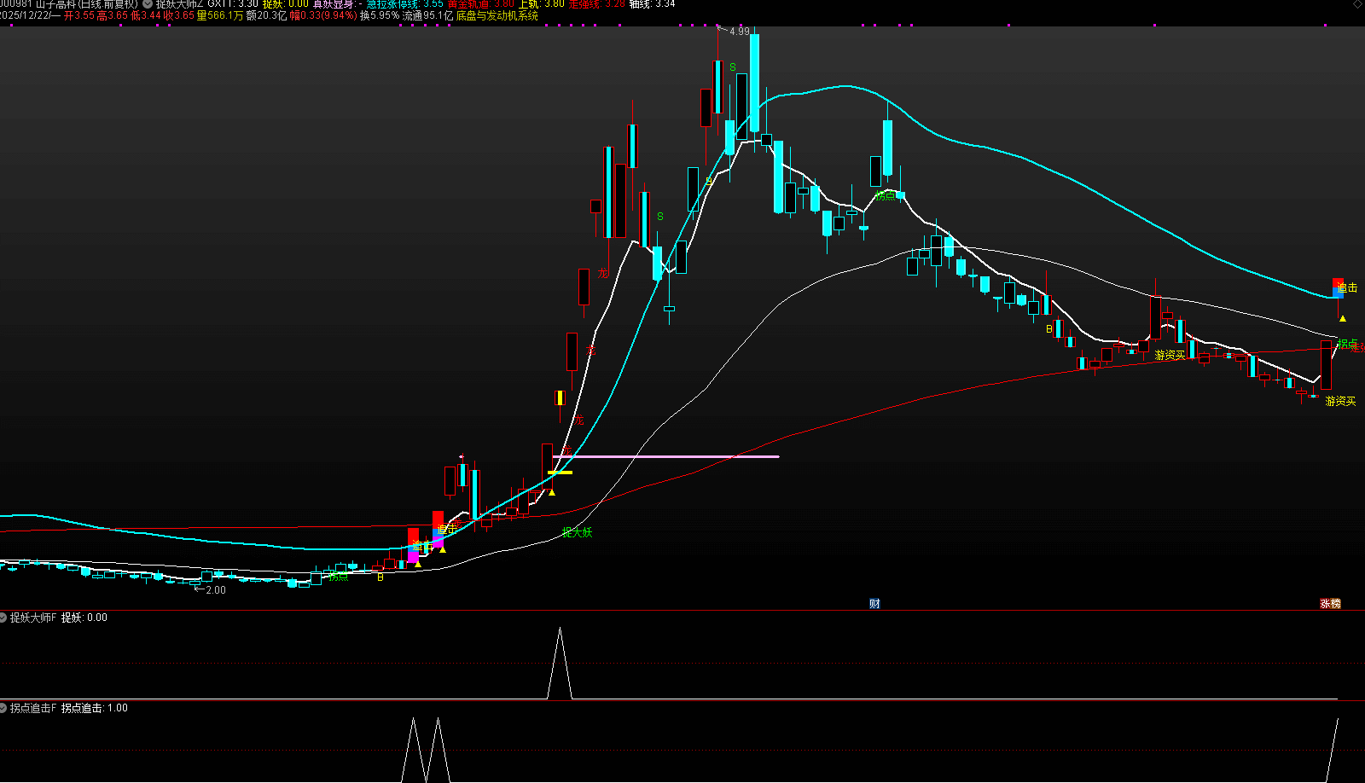Click the 涨榜 marker at chart bottom
The width and height of the screenshot is (1365, 783).
pos(1330,604)
